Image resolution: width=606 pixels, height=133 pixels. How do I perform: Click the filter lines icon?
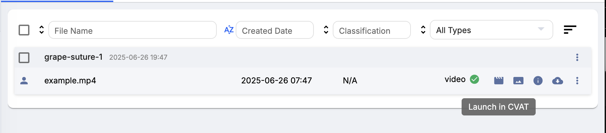(x=570, y=30)
